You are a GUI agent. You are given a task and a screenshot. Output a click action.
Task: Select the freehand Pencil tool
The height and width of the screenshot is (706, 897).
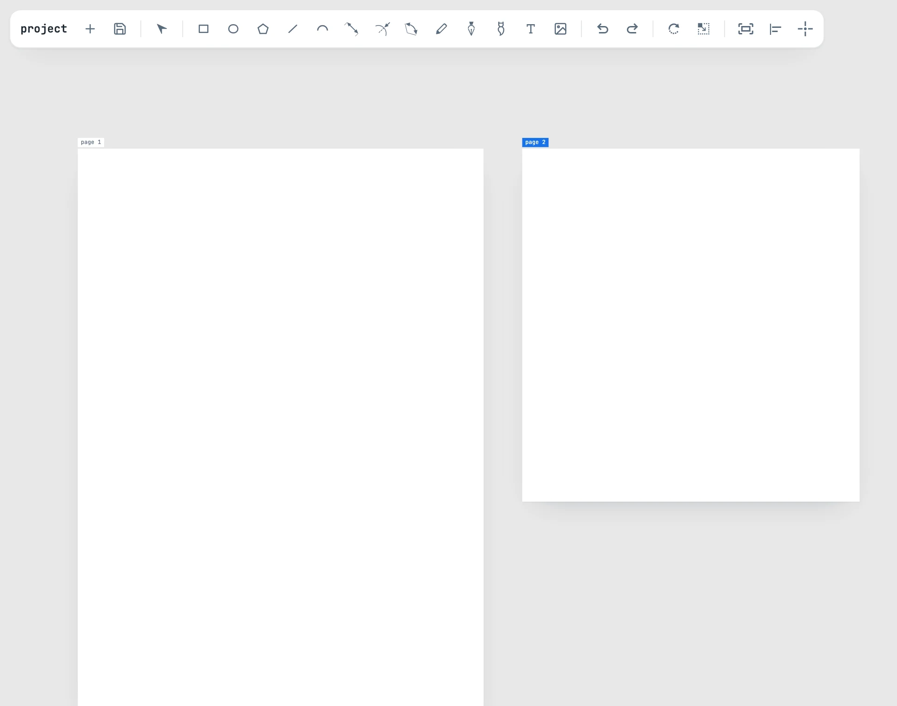pyautogui.click(x=442, y=29)
